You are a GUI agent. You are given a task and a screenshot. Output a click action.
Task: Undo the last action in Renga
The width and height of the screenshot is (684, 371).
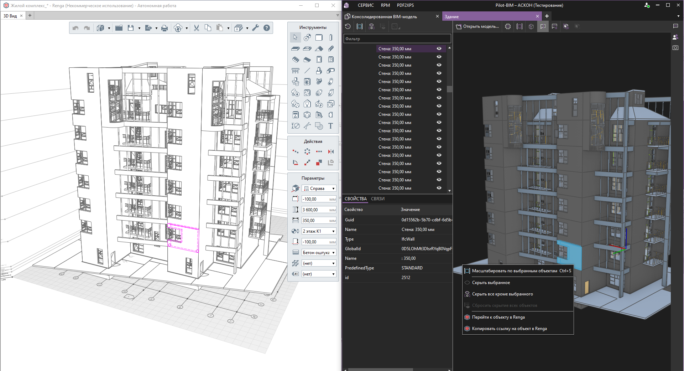click(x=75, y=28)
